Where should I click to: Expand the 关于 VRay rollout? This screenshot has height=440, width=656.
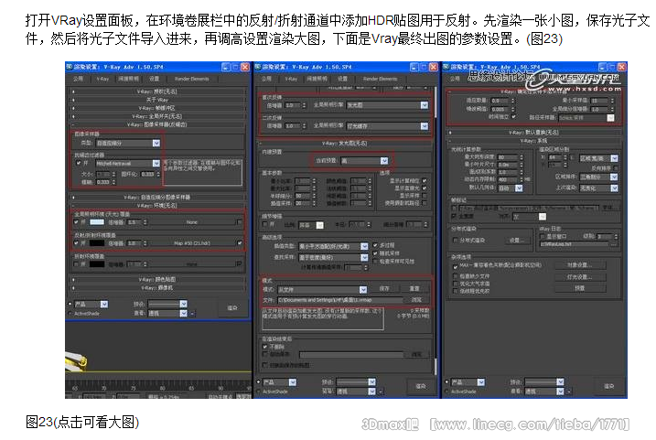click(x=156, y=100)
